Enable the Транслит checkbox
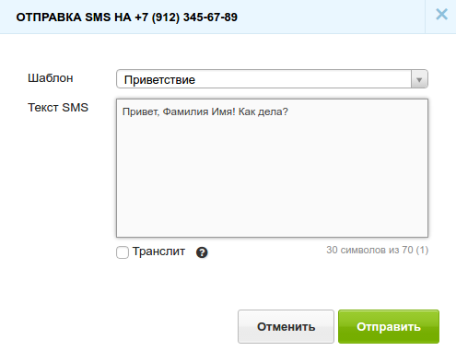 pos(123,252)
